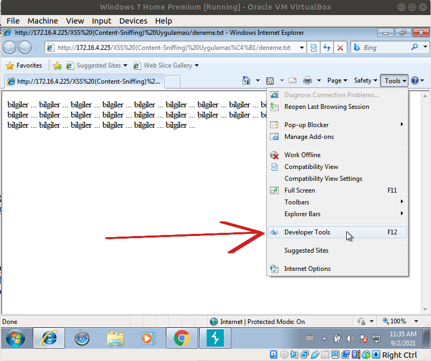Open Pop-up Blocker submenu

point(337,125)
